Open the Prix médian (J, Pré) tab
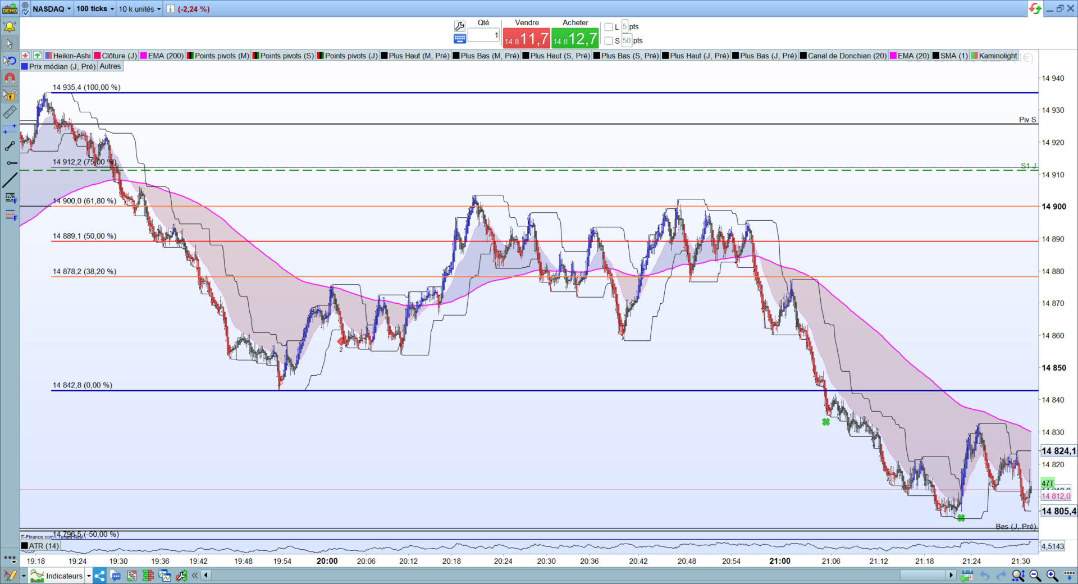Screen dimensions: 1078x584 pyautogui.click(x=58, y=66)
